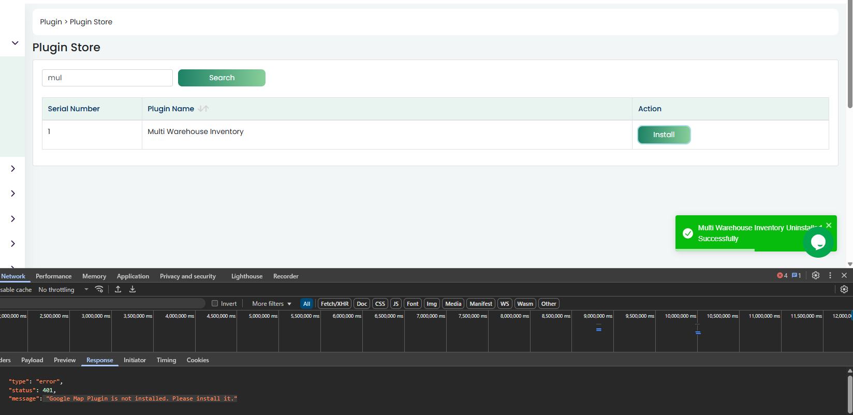Open network conditions wifi icon
853x415 pixels.
pos(99,289)
